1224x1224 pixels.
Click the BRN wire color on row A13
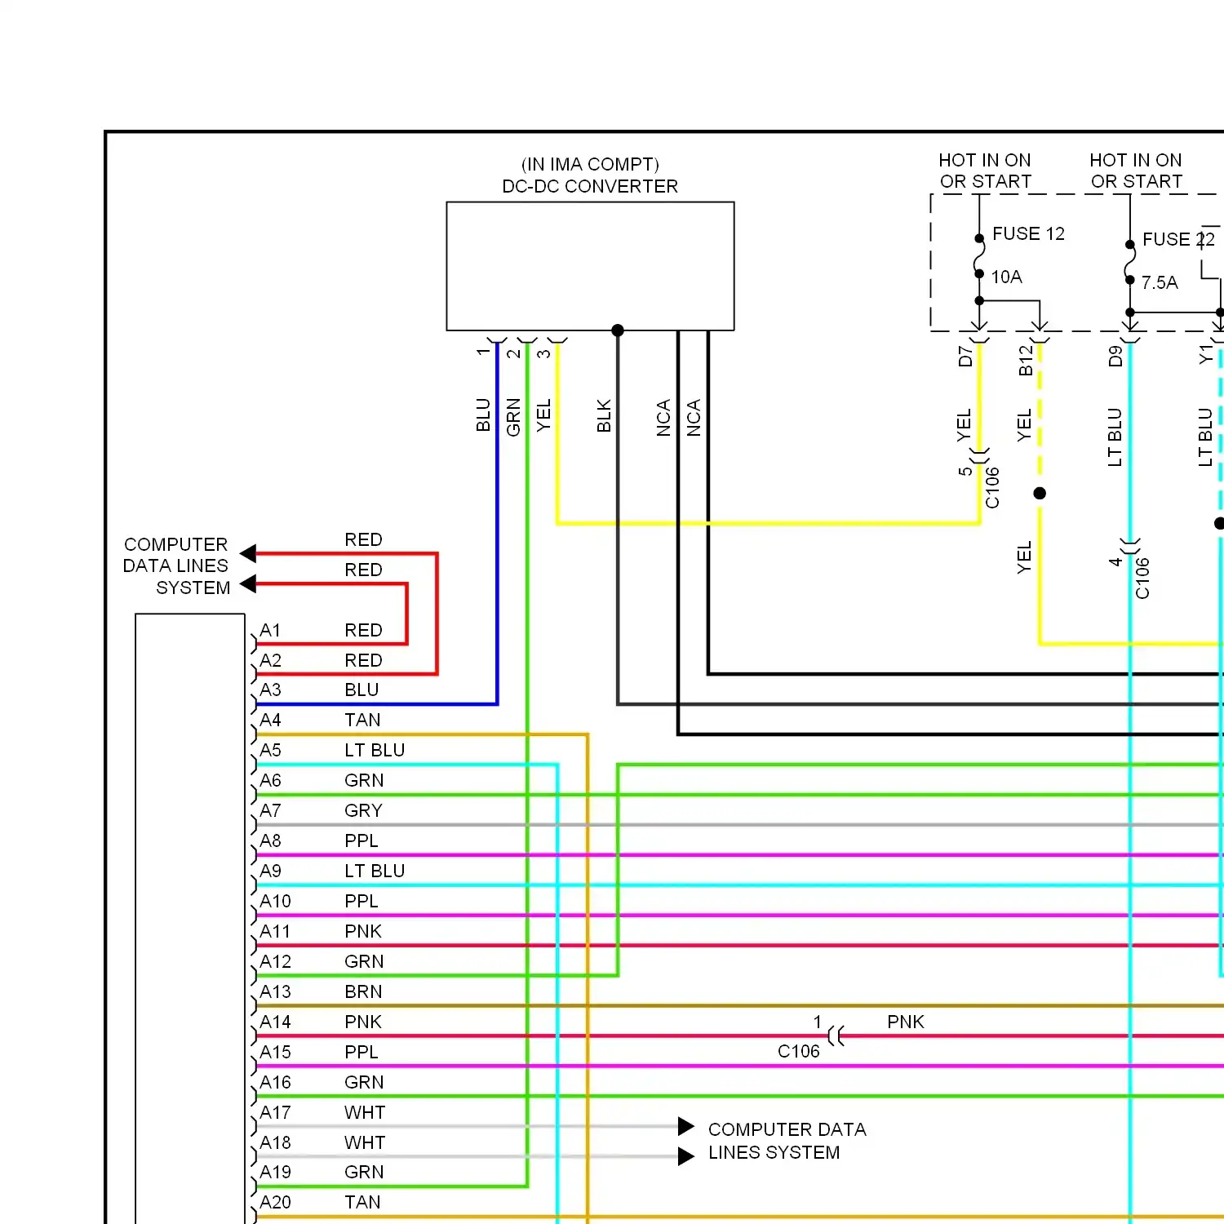[x=363, y=991]
